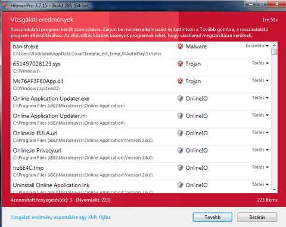Click the grey shield icon for Online Application Updater.ini

(x=180, y=116)
